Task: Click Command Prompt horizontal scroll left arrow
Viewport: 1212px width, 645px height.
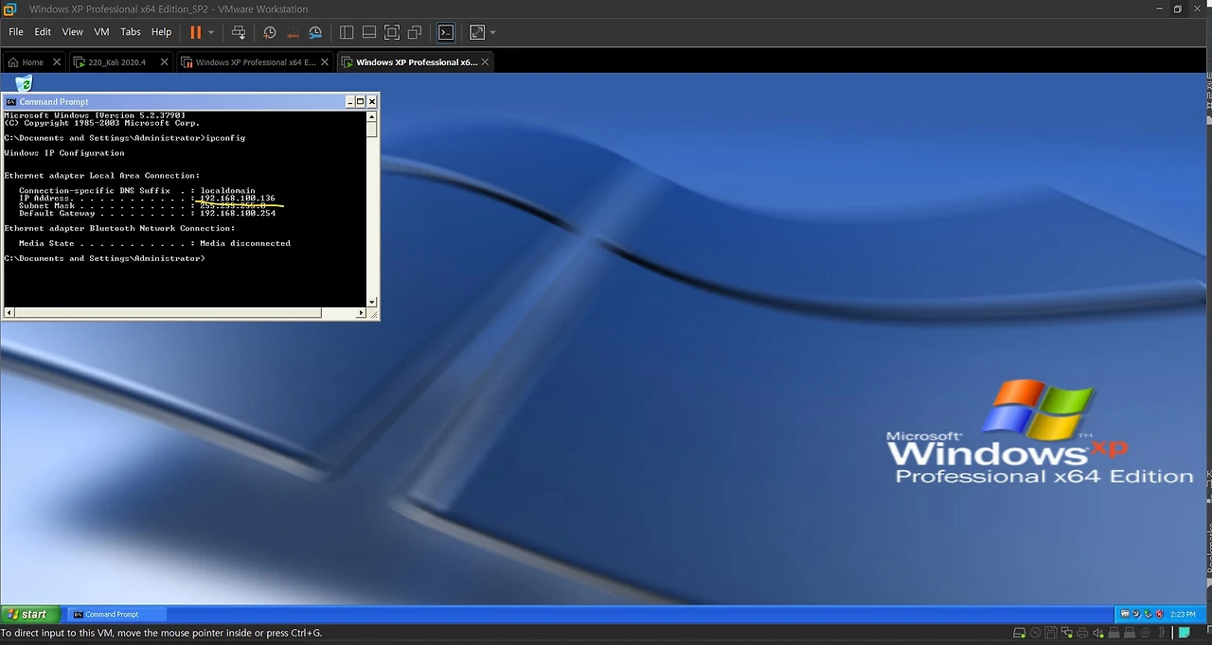Action: tap(9, 312)
